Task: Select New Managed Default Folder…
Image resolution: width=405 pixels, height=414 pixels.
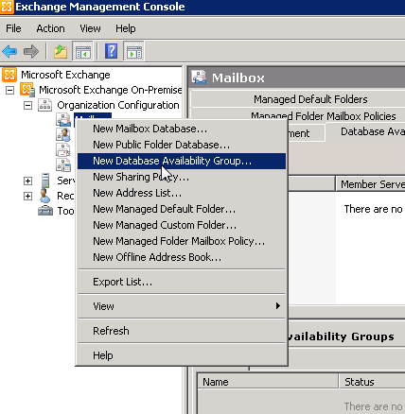Action: (x=182, y=209)
